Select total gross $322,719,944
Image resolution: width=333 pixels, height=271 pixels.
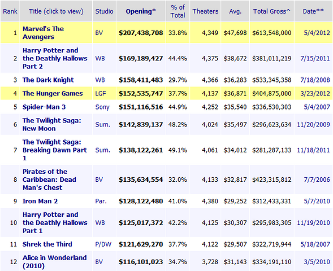271,244
